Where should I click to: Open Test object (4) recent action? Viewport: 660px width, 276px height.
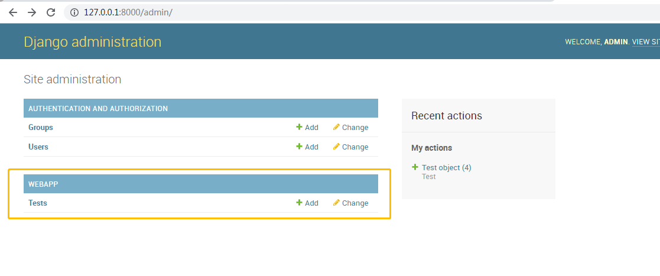pyautogui.click(x=447, y=167)
